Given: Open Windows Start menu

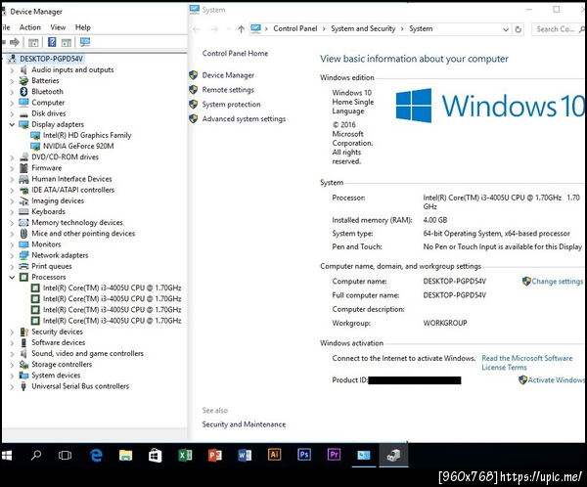Looking at the screenshot, I should click(7, 455).
